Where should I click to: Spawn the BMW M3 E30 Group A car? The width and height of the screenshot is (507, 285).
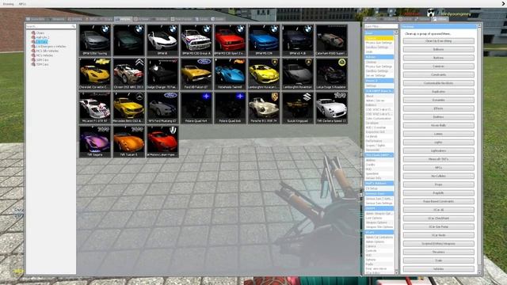click(196, 40)
